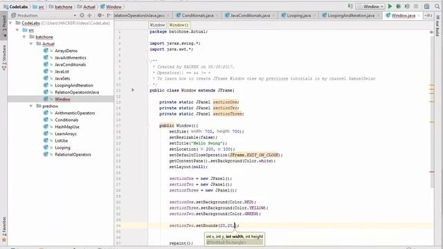
Task: Open the Structure side tool tab
Action: click(x=3, y=58)
